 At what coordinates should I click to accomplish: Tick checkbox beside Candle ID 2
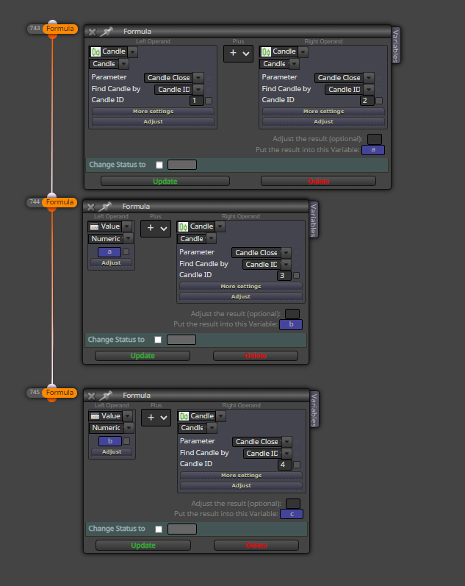click(379, 101)
